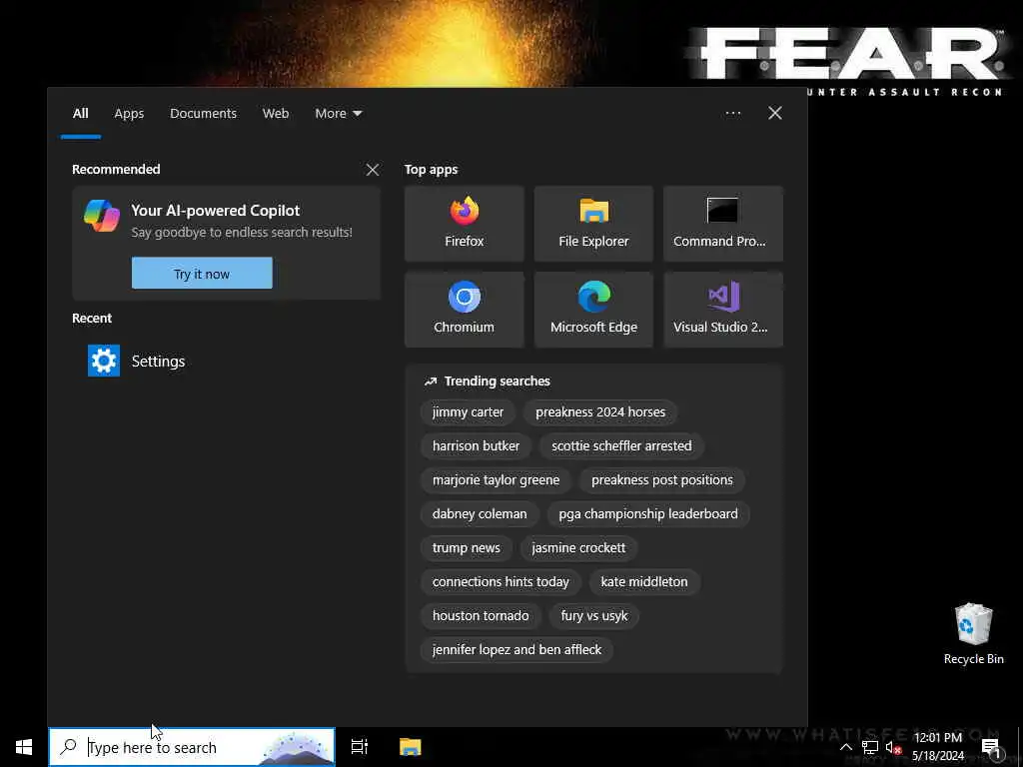Image resolution: width=1023 pixels, height=767 pixels.
Task: Dismiss the Recommended section
Action: tap(373, 170)
